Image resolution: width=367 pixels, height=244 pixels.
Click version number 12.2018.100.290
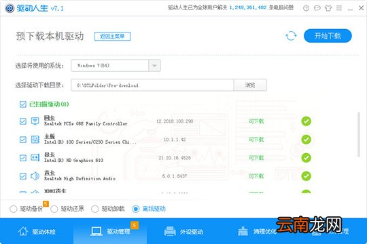(175, 121)
